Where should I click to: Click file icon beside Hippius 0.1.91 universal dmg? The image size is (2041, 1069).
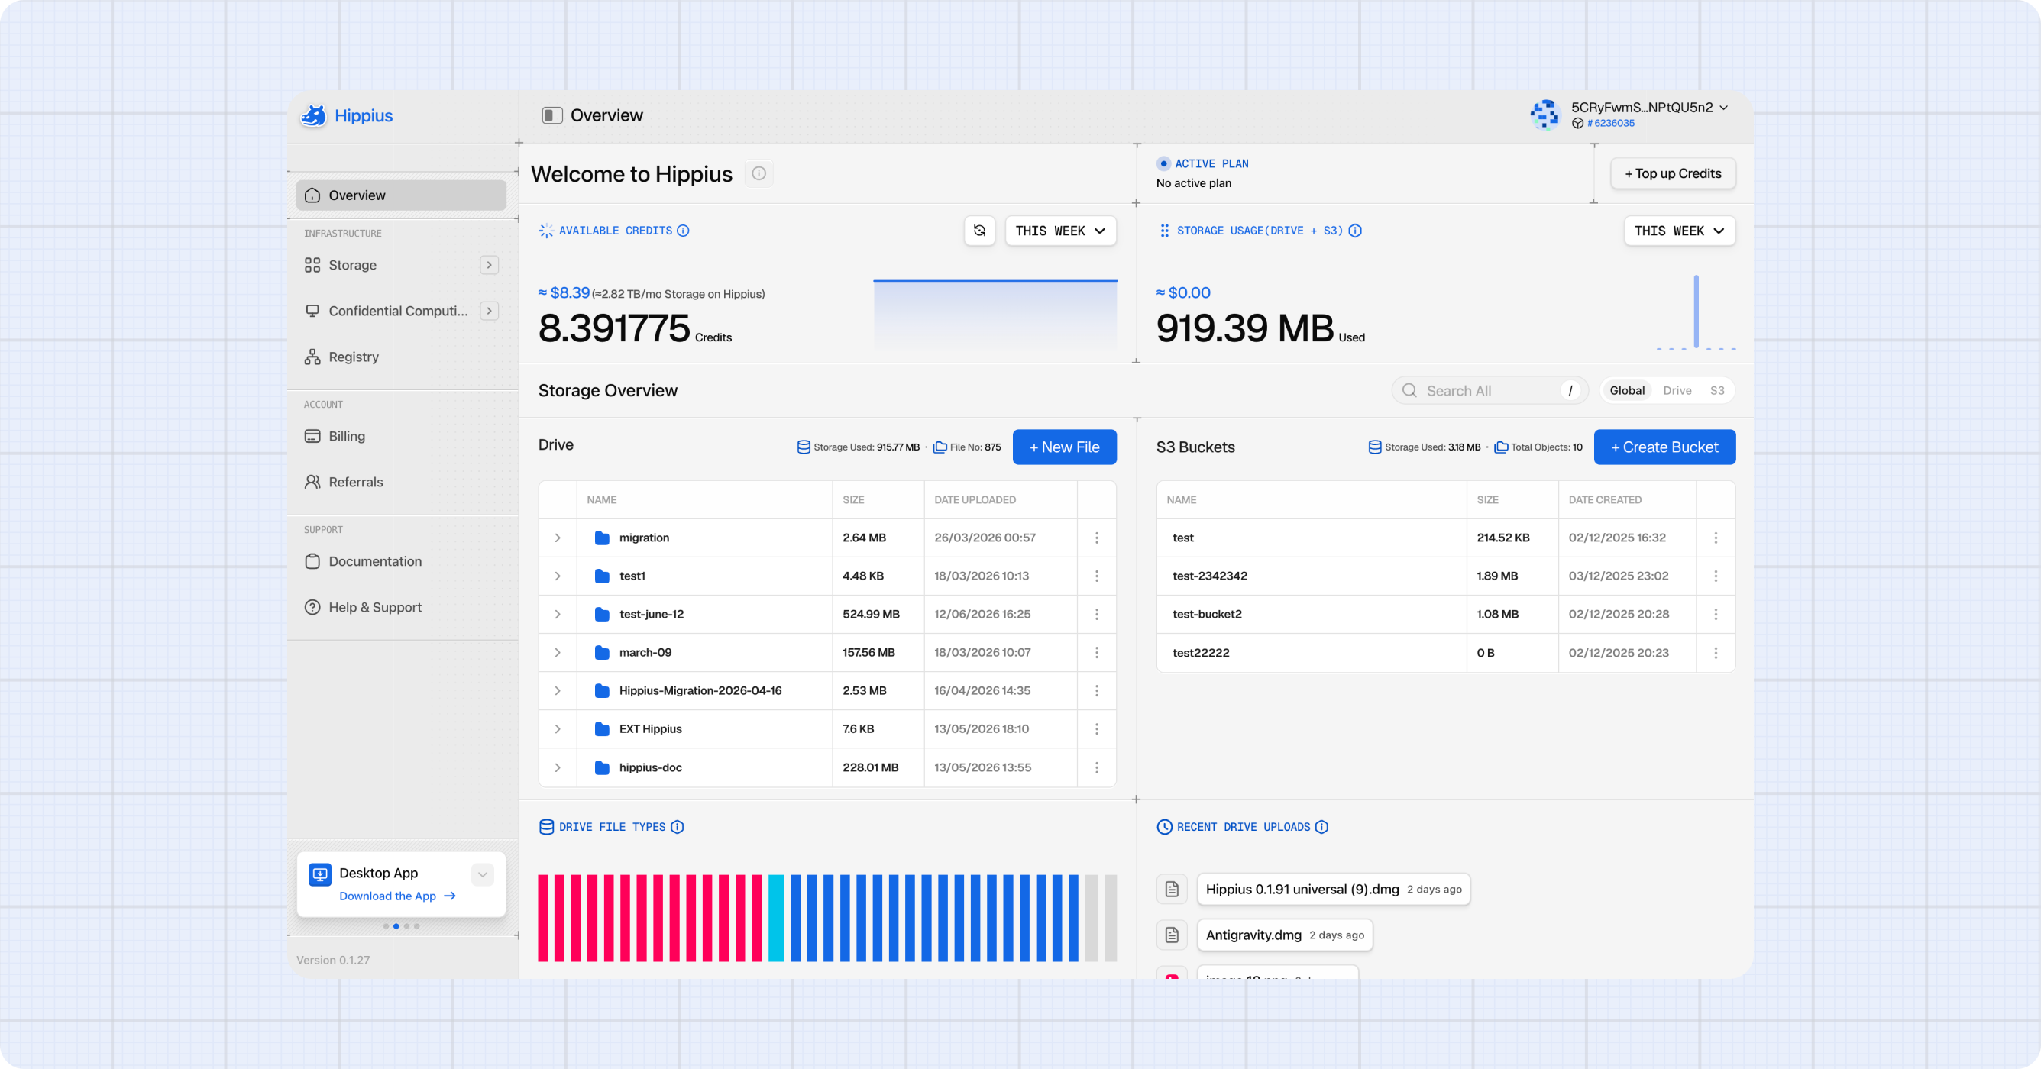(1172, 890)
